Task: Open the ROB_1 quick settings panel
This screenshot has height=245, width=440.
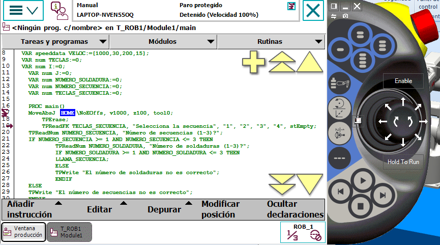Action: pyautogui.click(x=303, y=232)
